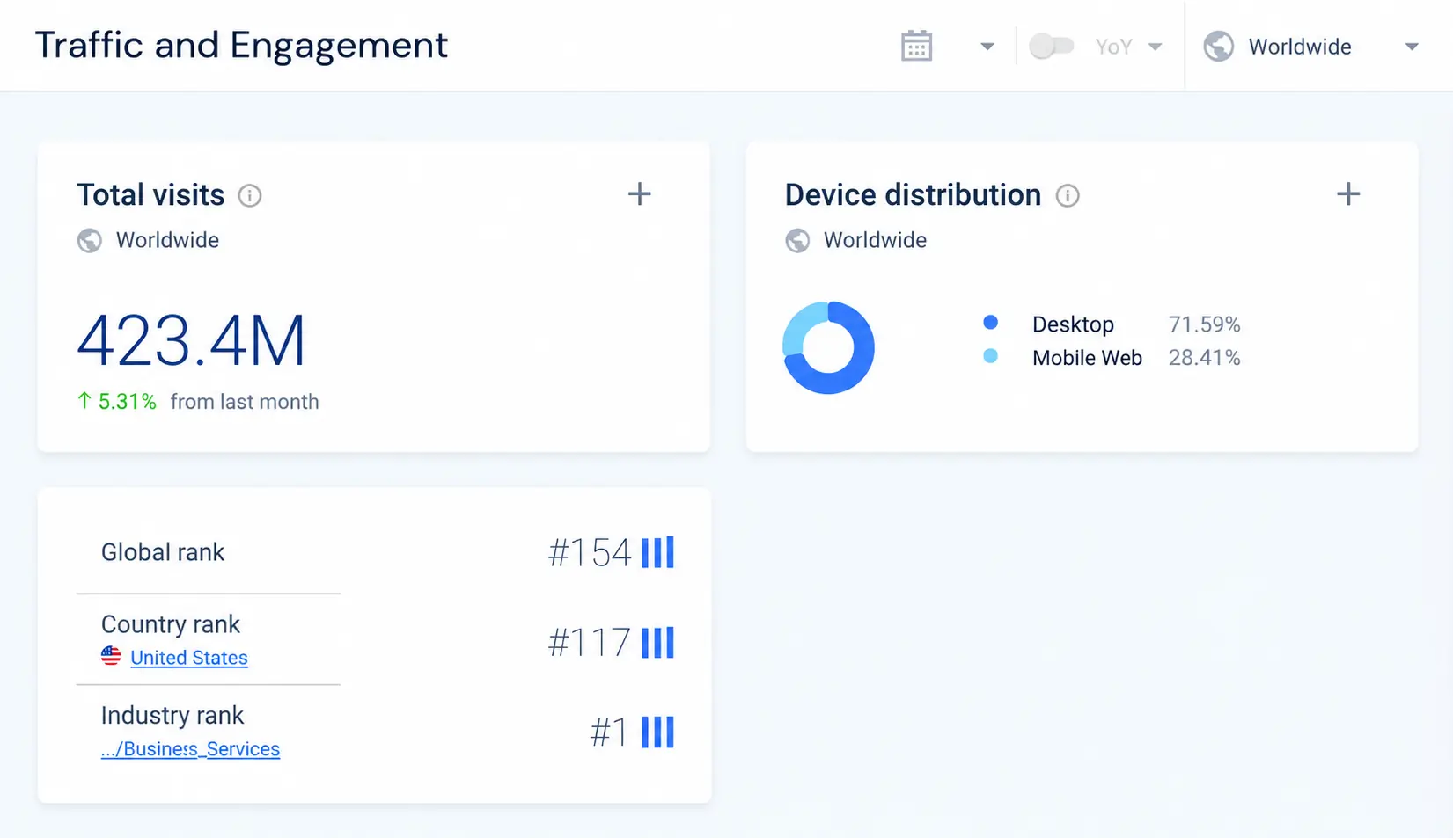Click the US flag icon
The width and height of the screenshot is (1453, 838).
pyautogui.click(x=111, y=656)
